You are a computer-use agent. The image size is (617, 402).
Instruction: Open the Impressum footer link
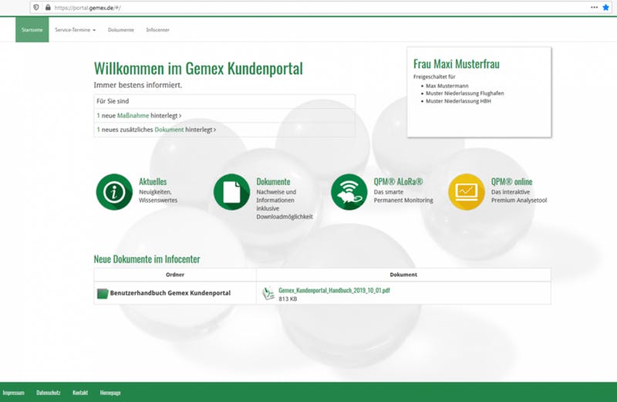[13, 393]
